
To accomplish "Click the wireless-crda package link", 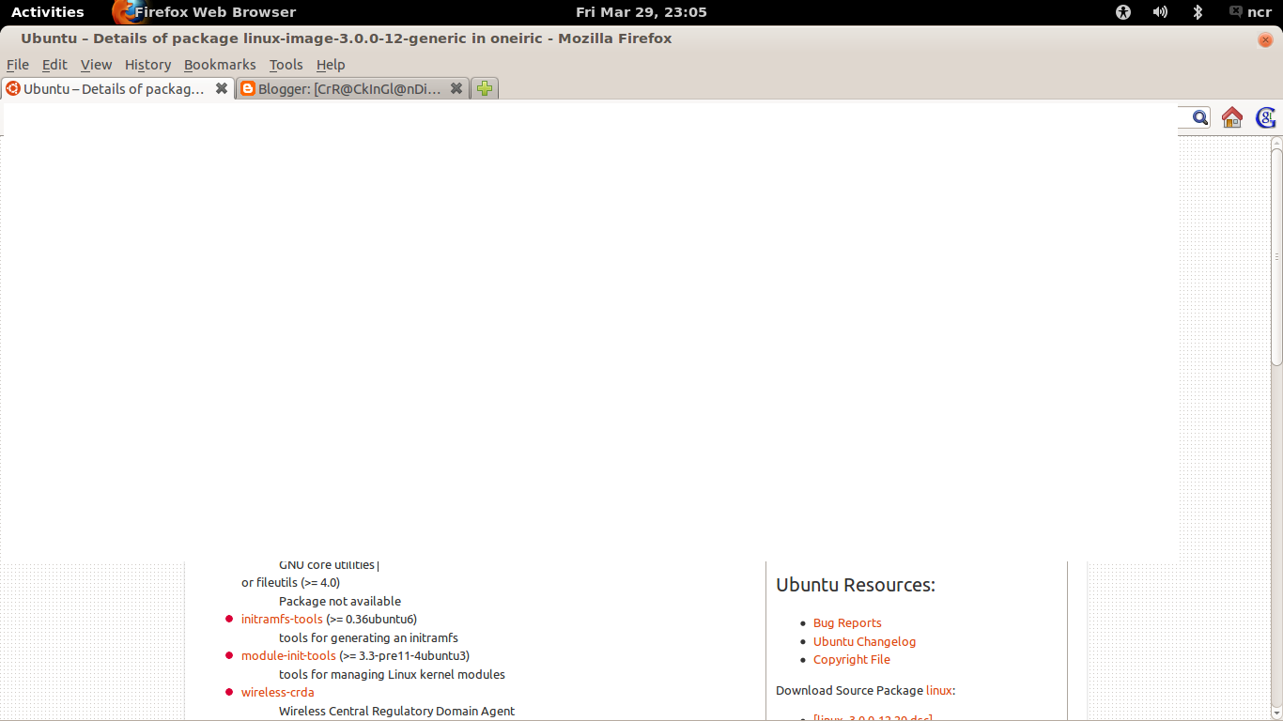I will 277,692.
